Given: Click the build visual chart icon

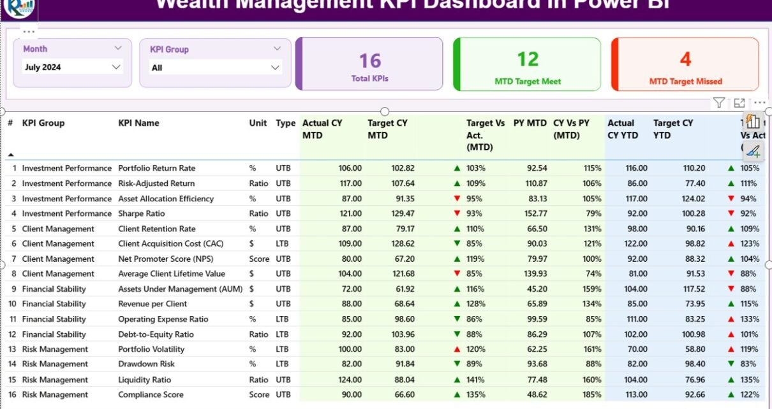Looking at the screenshot, I should pyautogui.click(x=753, y=122).
